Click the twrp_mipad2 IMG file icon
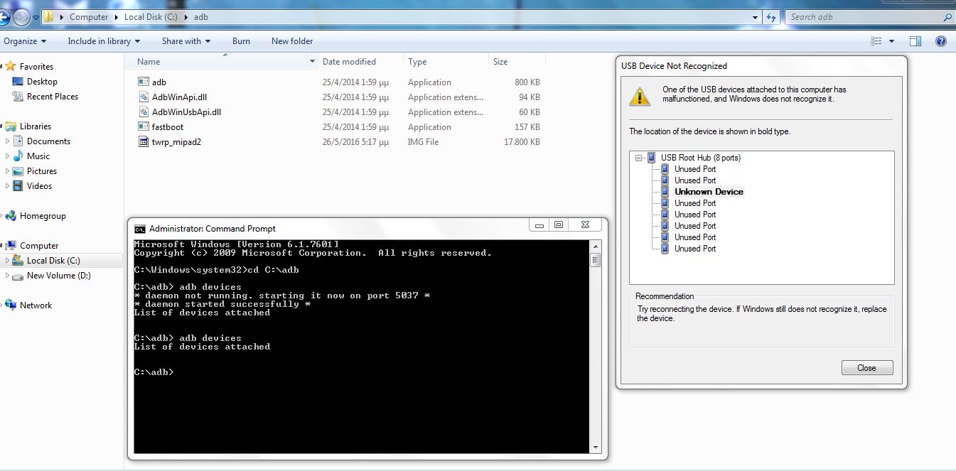The height and width of the screenshot is (471, 956). click(x=143, y=142)
